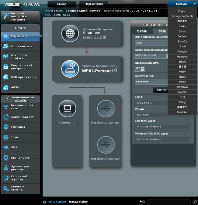Click the Internet status globe icon in map

click(x=70, y=33)
